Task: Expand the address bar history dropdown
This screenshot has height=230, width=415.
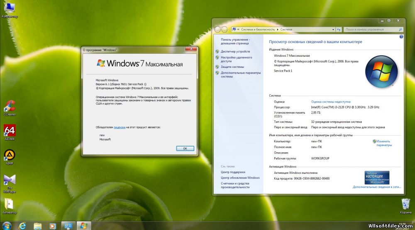Action: pyautogui.click(x=333, y=29)
